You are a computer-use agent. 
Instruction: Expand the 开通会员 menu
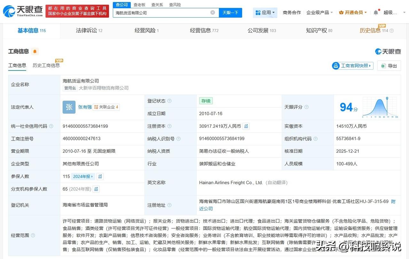tap(353, 12)
